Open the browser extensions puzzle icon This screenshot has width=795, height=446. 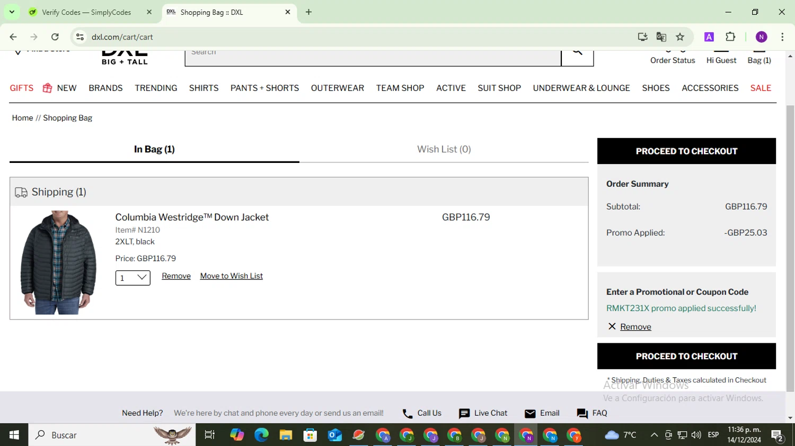click(x=730, y=37)
